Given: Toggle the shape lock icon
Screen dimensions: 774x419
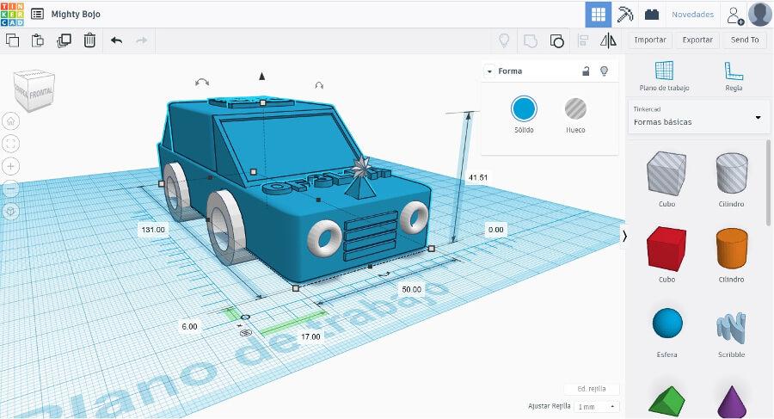Looking at the screenshot, I should 586,71.
